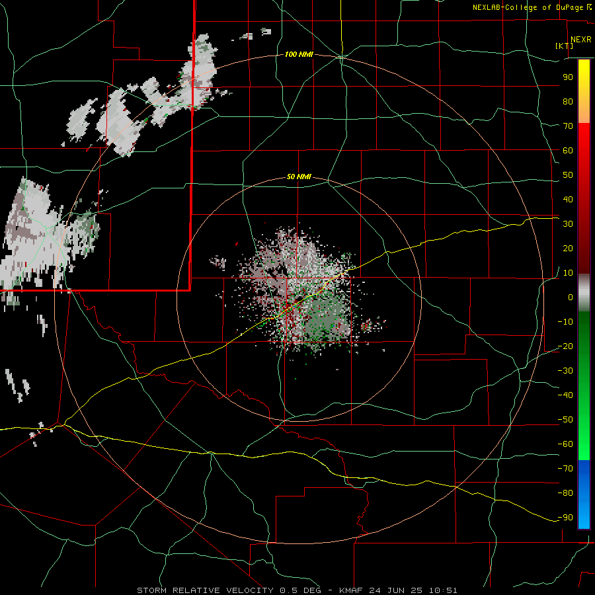Click the gray zero-velocity segment of the color bar
Viewport: 595px width, 595px height.
(x=584, y=293)
